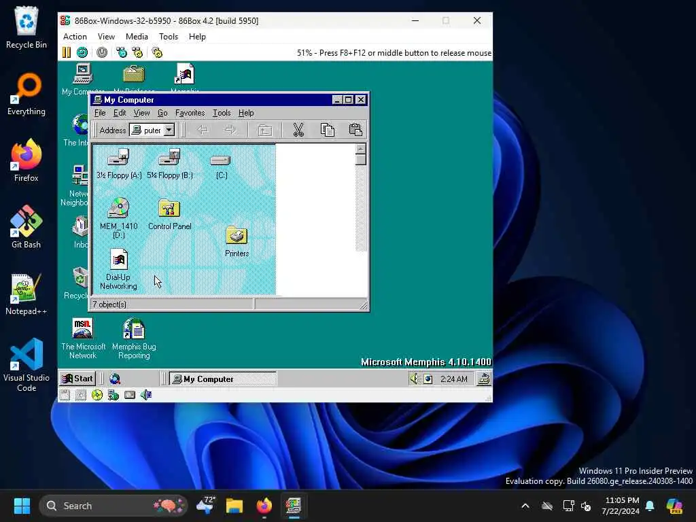Open Media menu in 86Box
Screen dimensions: 696x522
coord(137,37)
